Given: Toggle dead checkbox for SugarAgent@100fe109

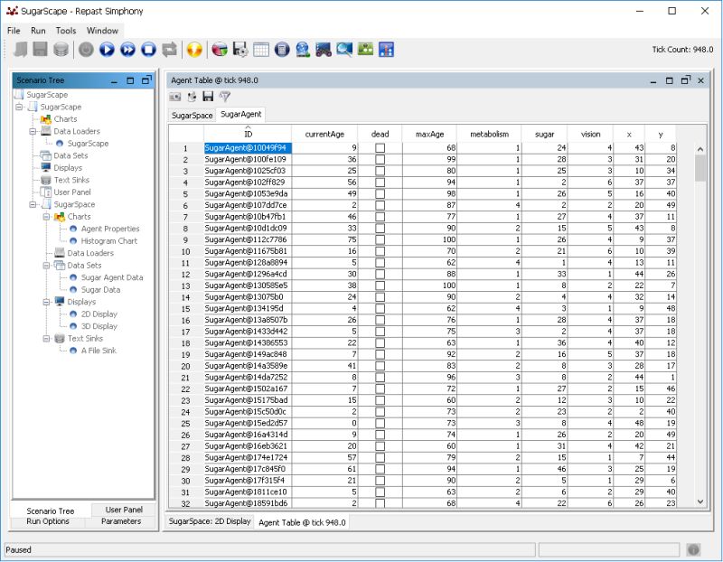Looking at the screenshot, I should [x=380, y=160].
